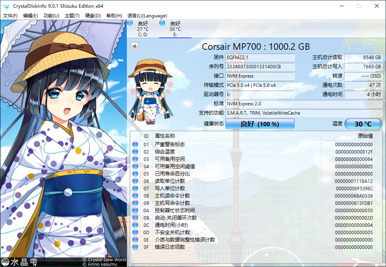
Task: Click raw value 0000001118A12
Action: click(354, 181)
